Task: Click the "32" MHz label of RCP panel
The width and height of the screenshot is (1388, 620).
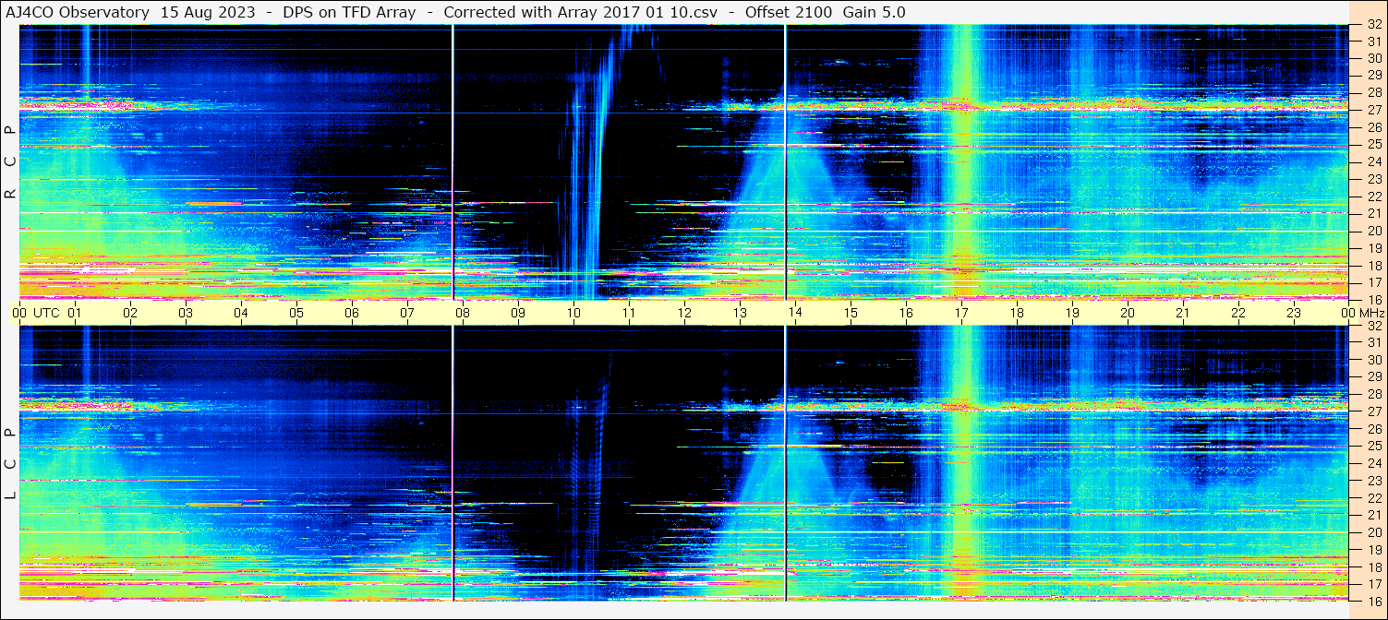Action: pyautogui.click(x=1374, y=24)
